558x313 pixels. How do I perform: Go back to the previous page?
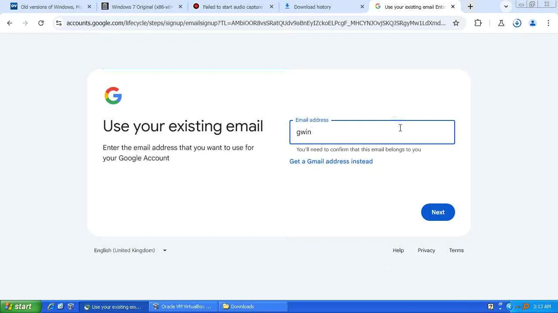coord(10,23)
